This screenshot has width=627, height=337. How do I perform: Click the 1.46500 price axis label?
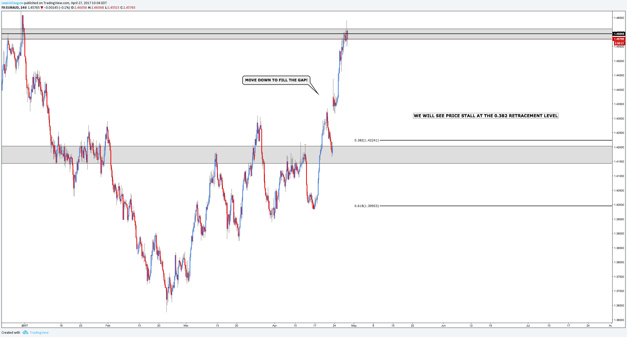point(619,18)
